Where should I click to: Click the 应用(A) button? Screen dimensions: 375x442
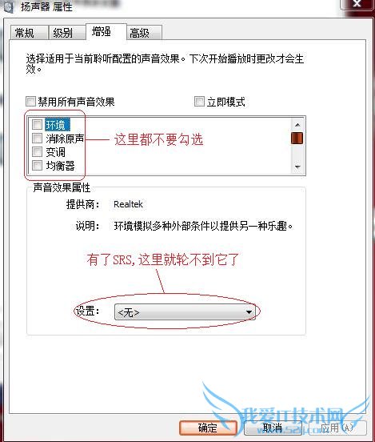coord(337,428)
